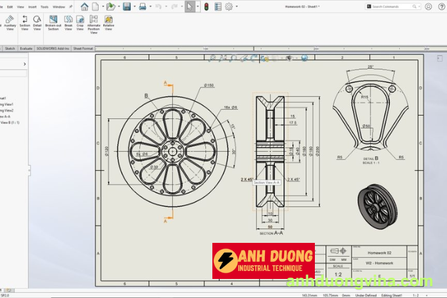Choose the Break View tool
447x298 pixels.
tap(68, 22)
